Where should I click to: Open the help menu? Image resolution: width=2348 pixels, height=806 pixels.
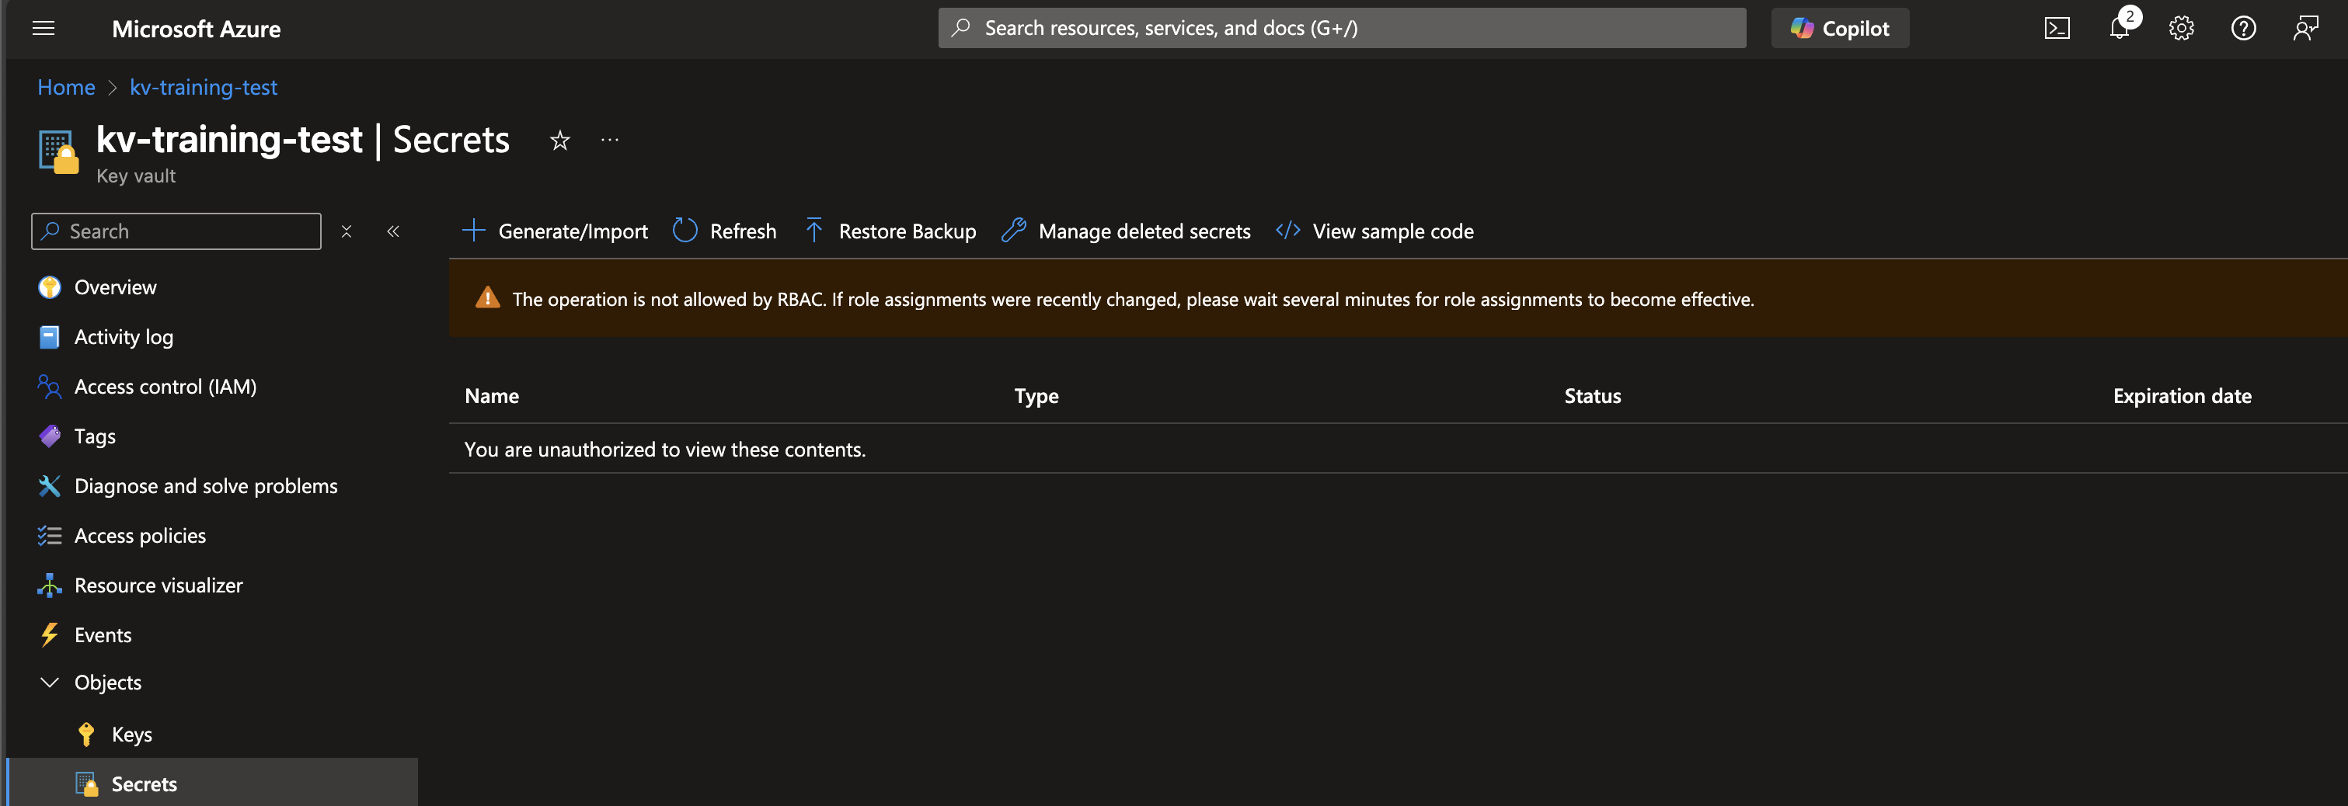click(2243, 27)
